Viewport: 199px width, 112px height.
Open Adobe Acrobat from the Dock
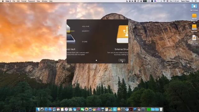(131, 109)
